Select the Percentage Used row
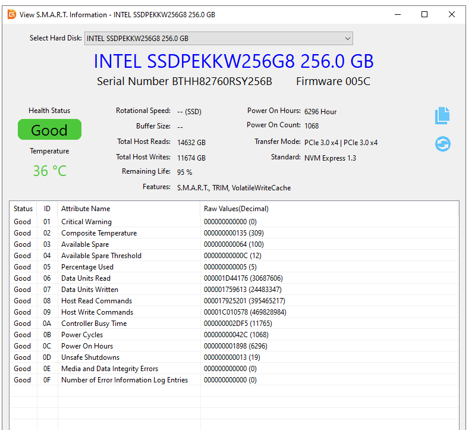The image size is (475, 430). click(x=87, y=267)
